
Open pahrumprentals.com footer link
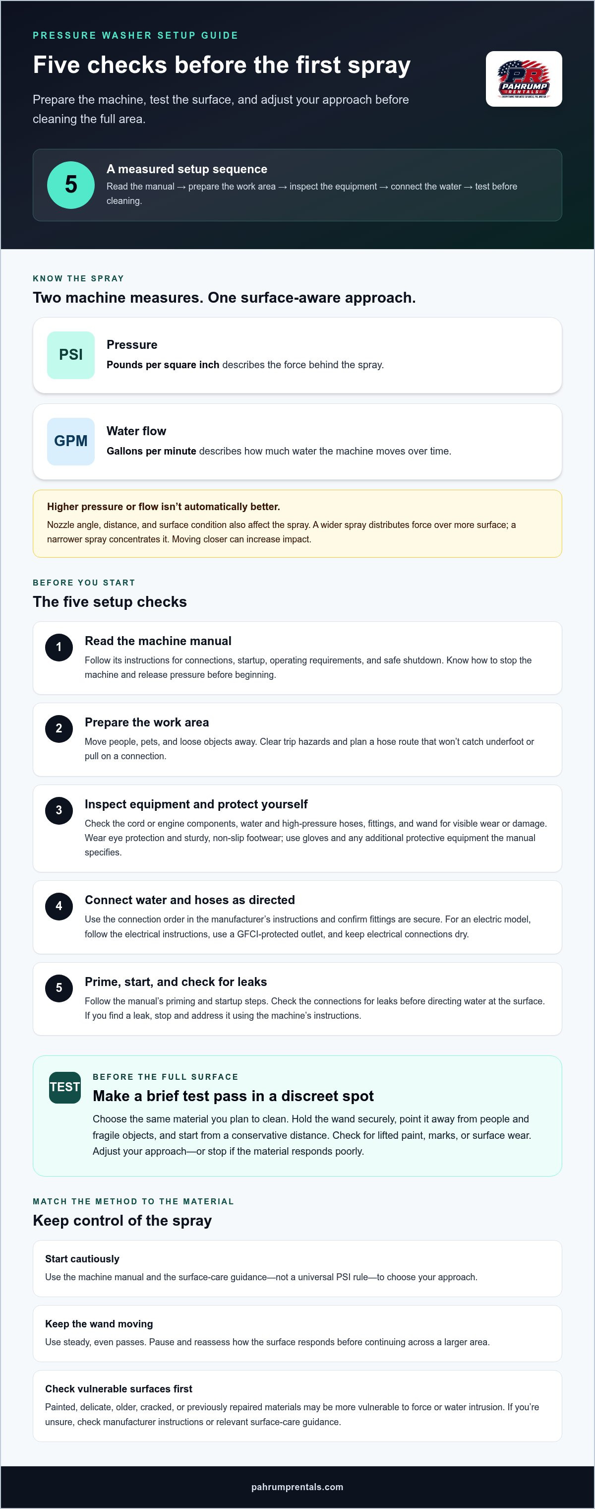[x=297, y=1487]
